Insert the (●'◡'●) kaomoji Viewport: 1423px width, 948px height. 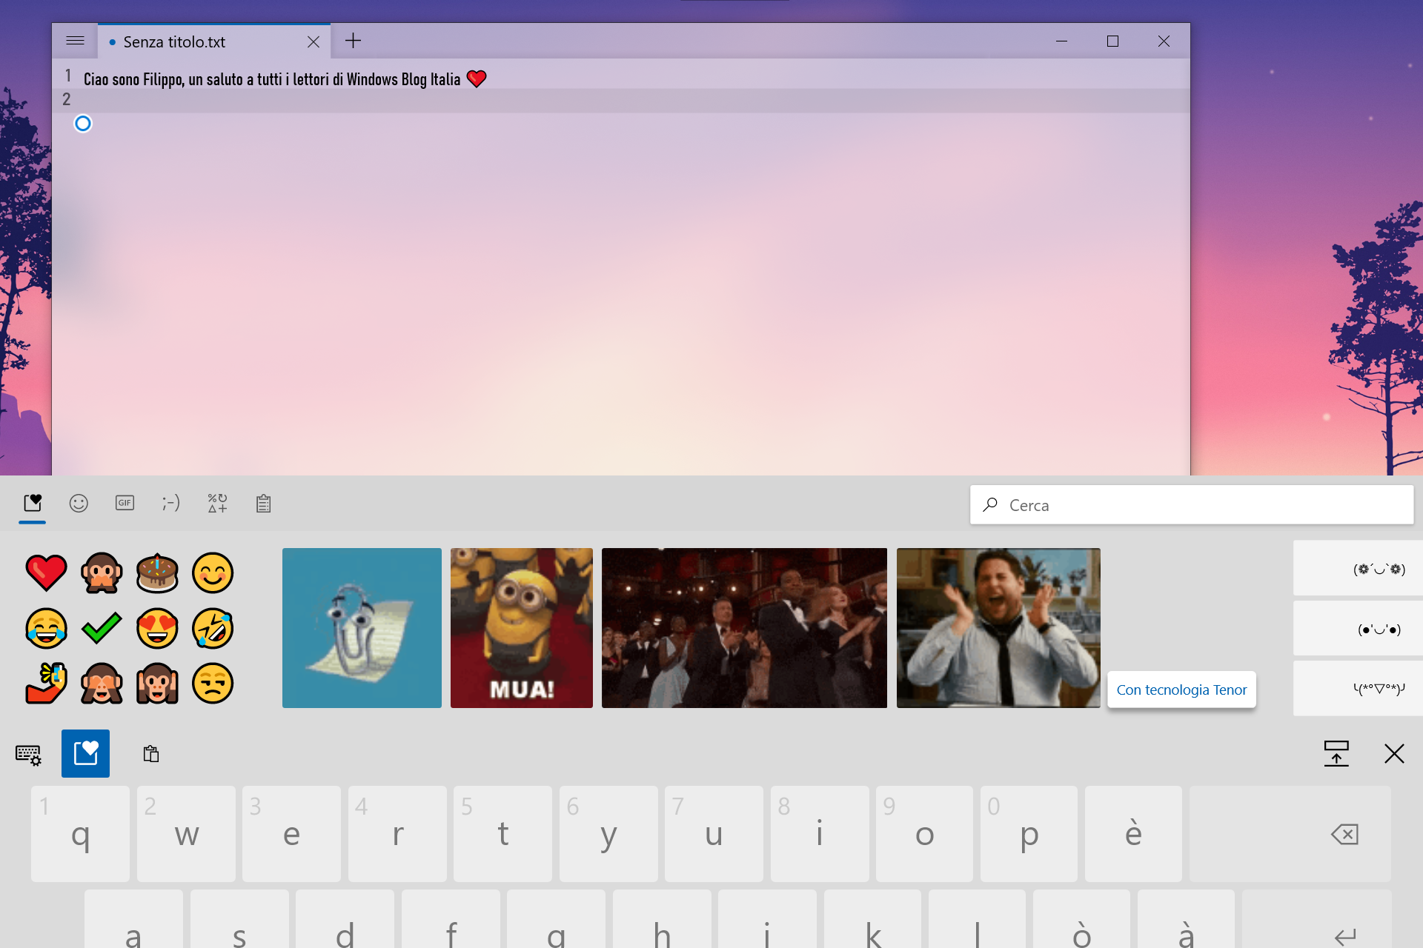[x=1358, y=629]
